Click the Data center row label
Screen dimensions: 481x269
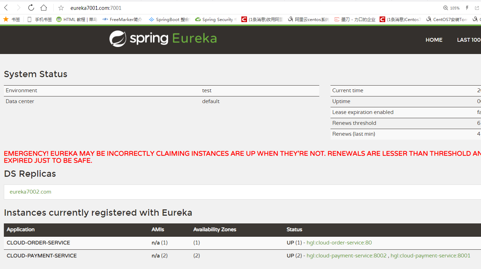click(x=20, y=101)
